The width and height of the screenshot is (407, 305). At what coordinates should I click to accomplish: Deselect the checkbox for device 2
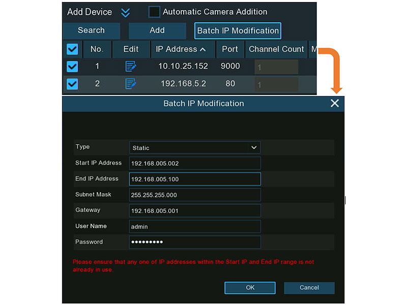[72, 83]
